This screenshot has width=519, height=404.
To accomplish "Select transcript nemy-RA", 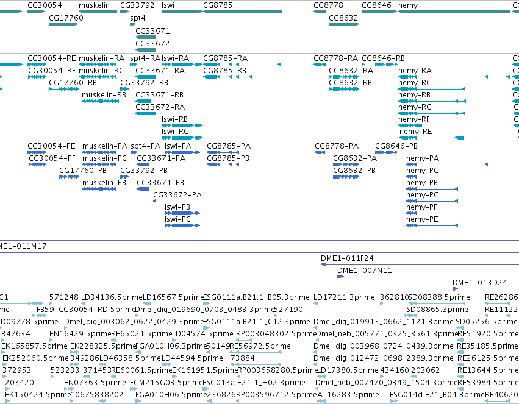I will point(454,77).
